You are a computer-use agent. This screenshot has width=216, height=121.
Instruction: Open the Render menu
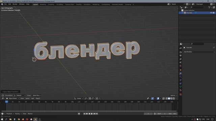tap(15, 4)
